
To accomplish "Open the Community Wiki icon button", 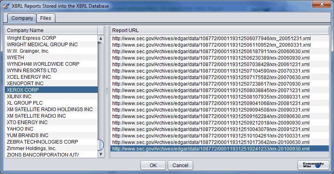I will coord(313,165).
